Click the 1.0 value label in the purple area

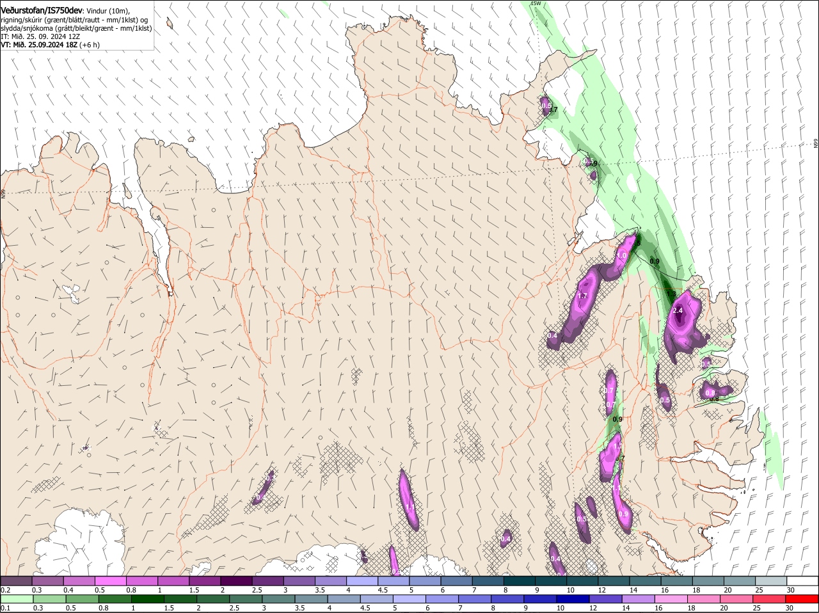(x=621, y=255)
